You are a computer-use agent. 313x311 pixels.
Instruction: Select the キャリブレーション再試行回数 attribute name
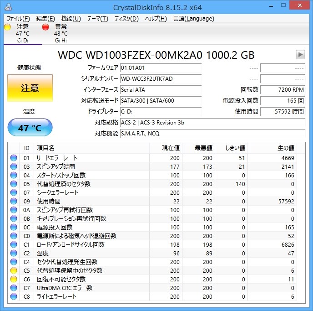pyautogui.click(x=71, y=218)
